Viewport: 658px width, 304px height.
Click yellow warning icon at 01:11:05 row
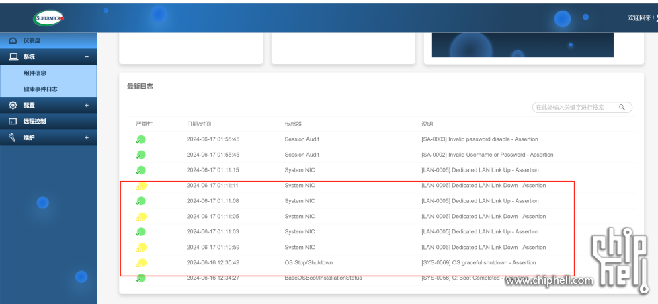click(x=141, y=217)
